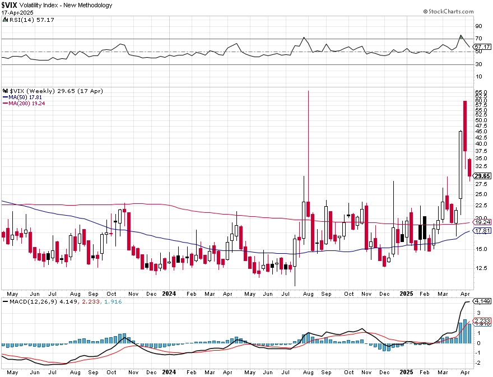Click the 29.65 current price label
The height and width of the screenshot is (377, 493).
(482, 176)
